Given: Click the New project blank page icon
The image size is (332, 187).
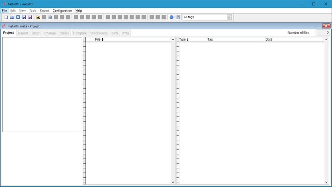Looking at the screenshot, I should tap(6, 17).
